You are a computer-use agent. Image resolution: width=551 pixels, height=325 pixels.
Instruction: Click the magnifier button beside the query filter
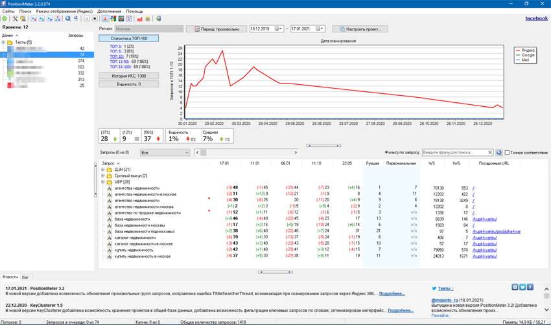pyautogui.click(x=499, y=152)
